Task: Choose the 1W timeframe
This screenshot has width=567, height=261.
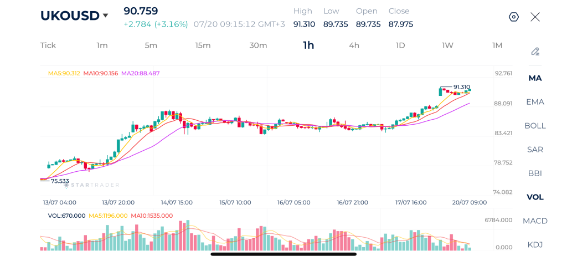Action: [x=447, y=45]
